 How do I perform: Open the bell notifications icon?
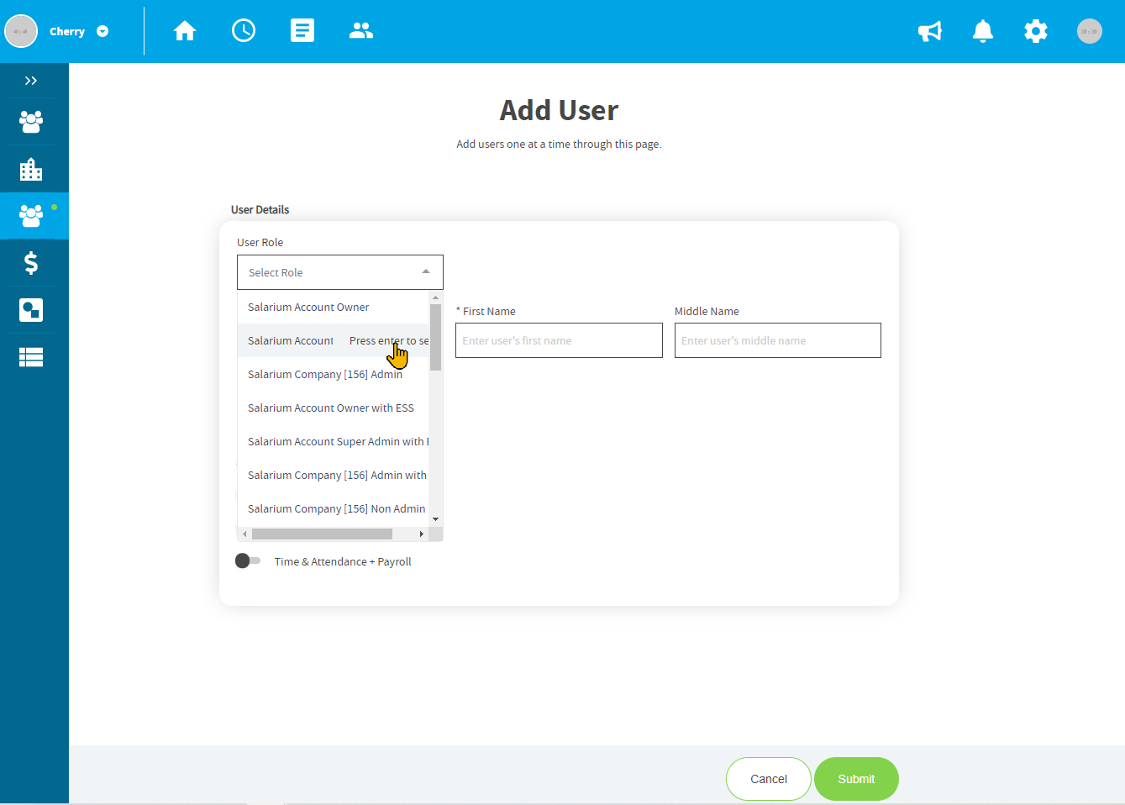coord(983,31)
